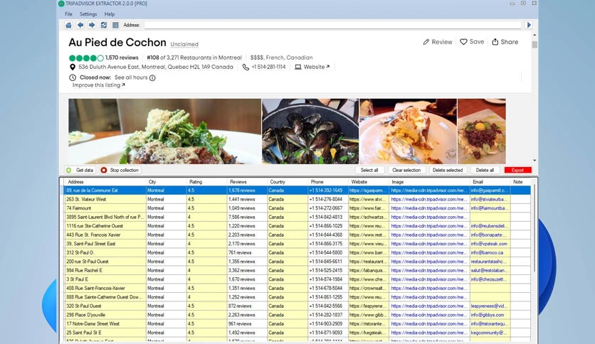Sort by the Phone column header
595x344 pixels.
[x=328, y=182]
